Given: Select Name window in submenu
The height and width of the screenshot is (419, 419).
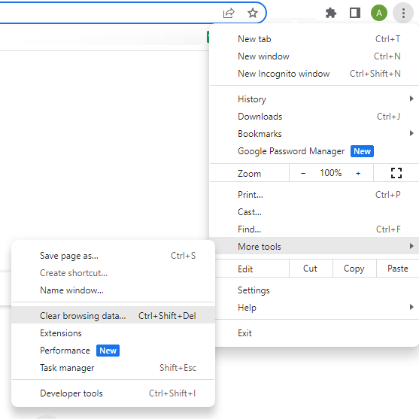Looking at the screenshot, I should [x=113, y=290].
